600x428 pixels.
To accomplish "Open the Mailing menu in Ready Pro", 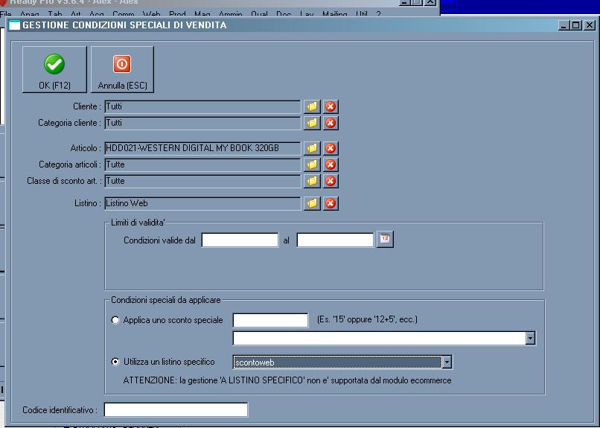I will (x=334, y=15).
